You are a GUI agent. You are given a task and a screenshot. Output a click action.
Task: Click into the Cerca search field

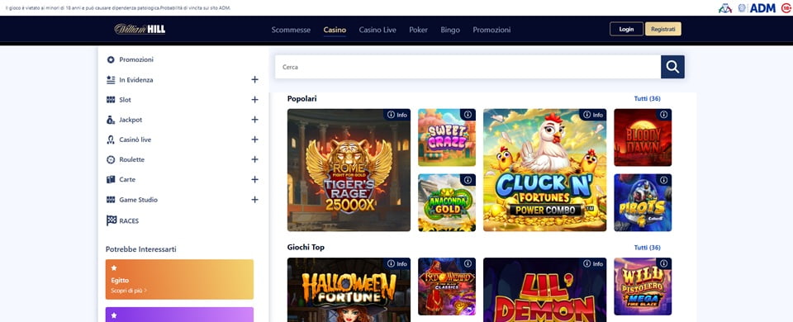point(468,67)
